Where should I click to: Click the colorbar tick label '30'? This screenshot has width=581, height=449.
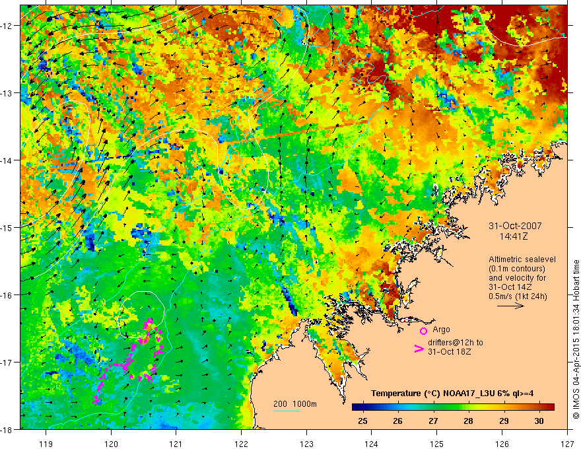pos(539,421)
